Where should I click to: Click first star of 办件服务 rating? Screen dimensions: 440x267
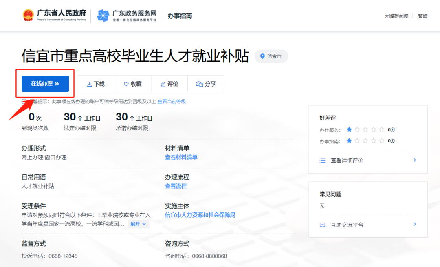tap(349, 129)
